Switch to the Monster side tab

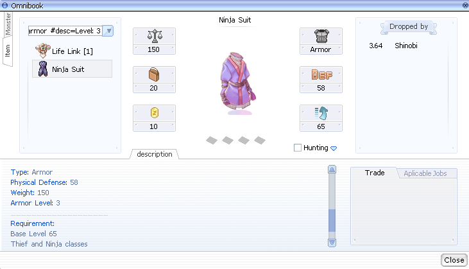8,24
